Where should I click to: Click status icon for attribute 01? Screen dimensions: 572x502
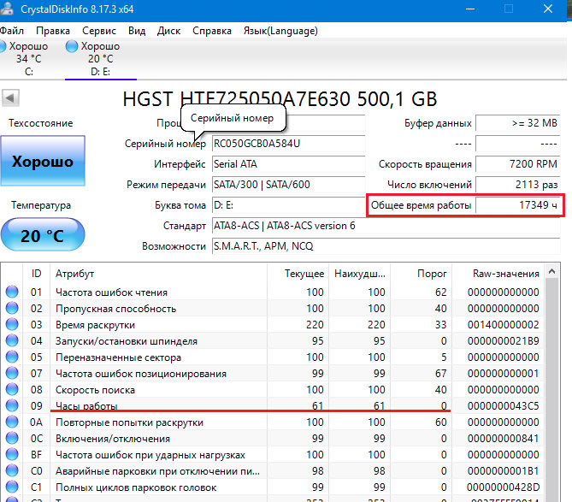pos(12,292)
